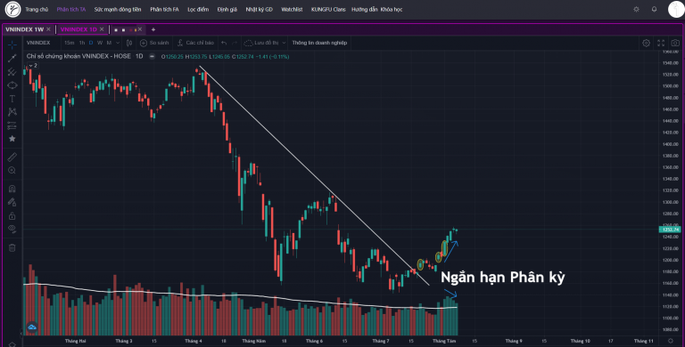Switch to the VNINDEX 1W tab
The height and width of the screenshot is (347, 685).
pyautogui.click(x=24, y=29)
